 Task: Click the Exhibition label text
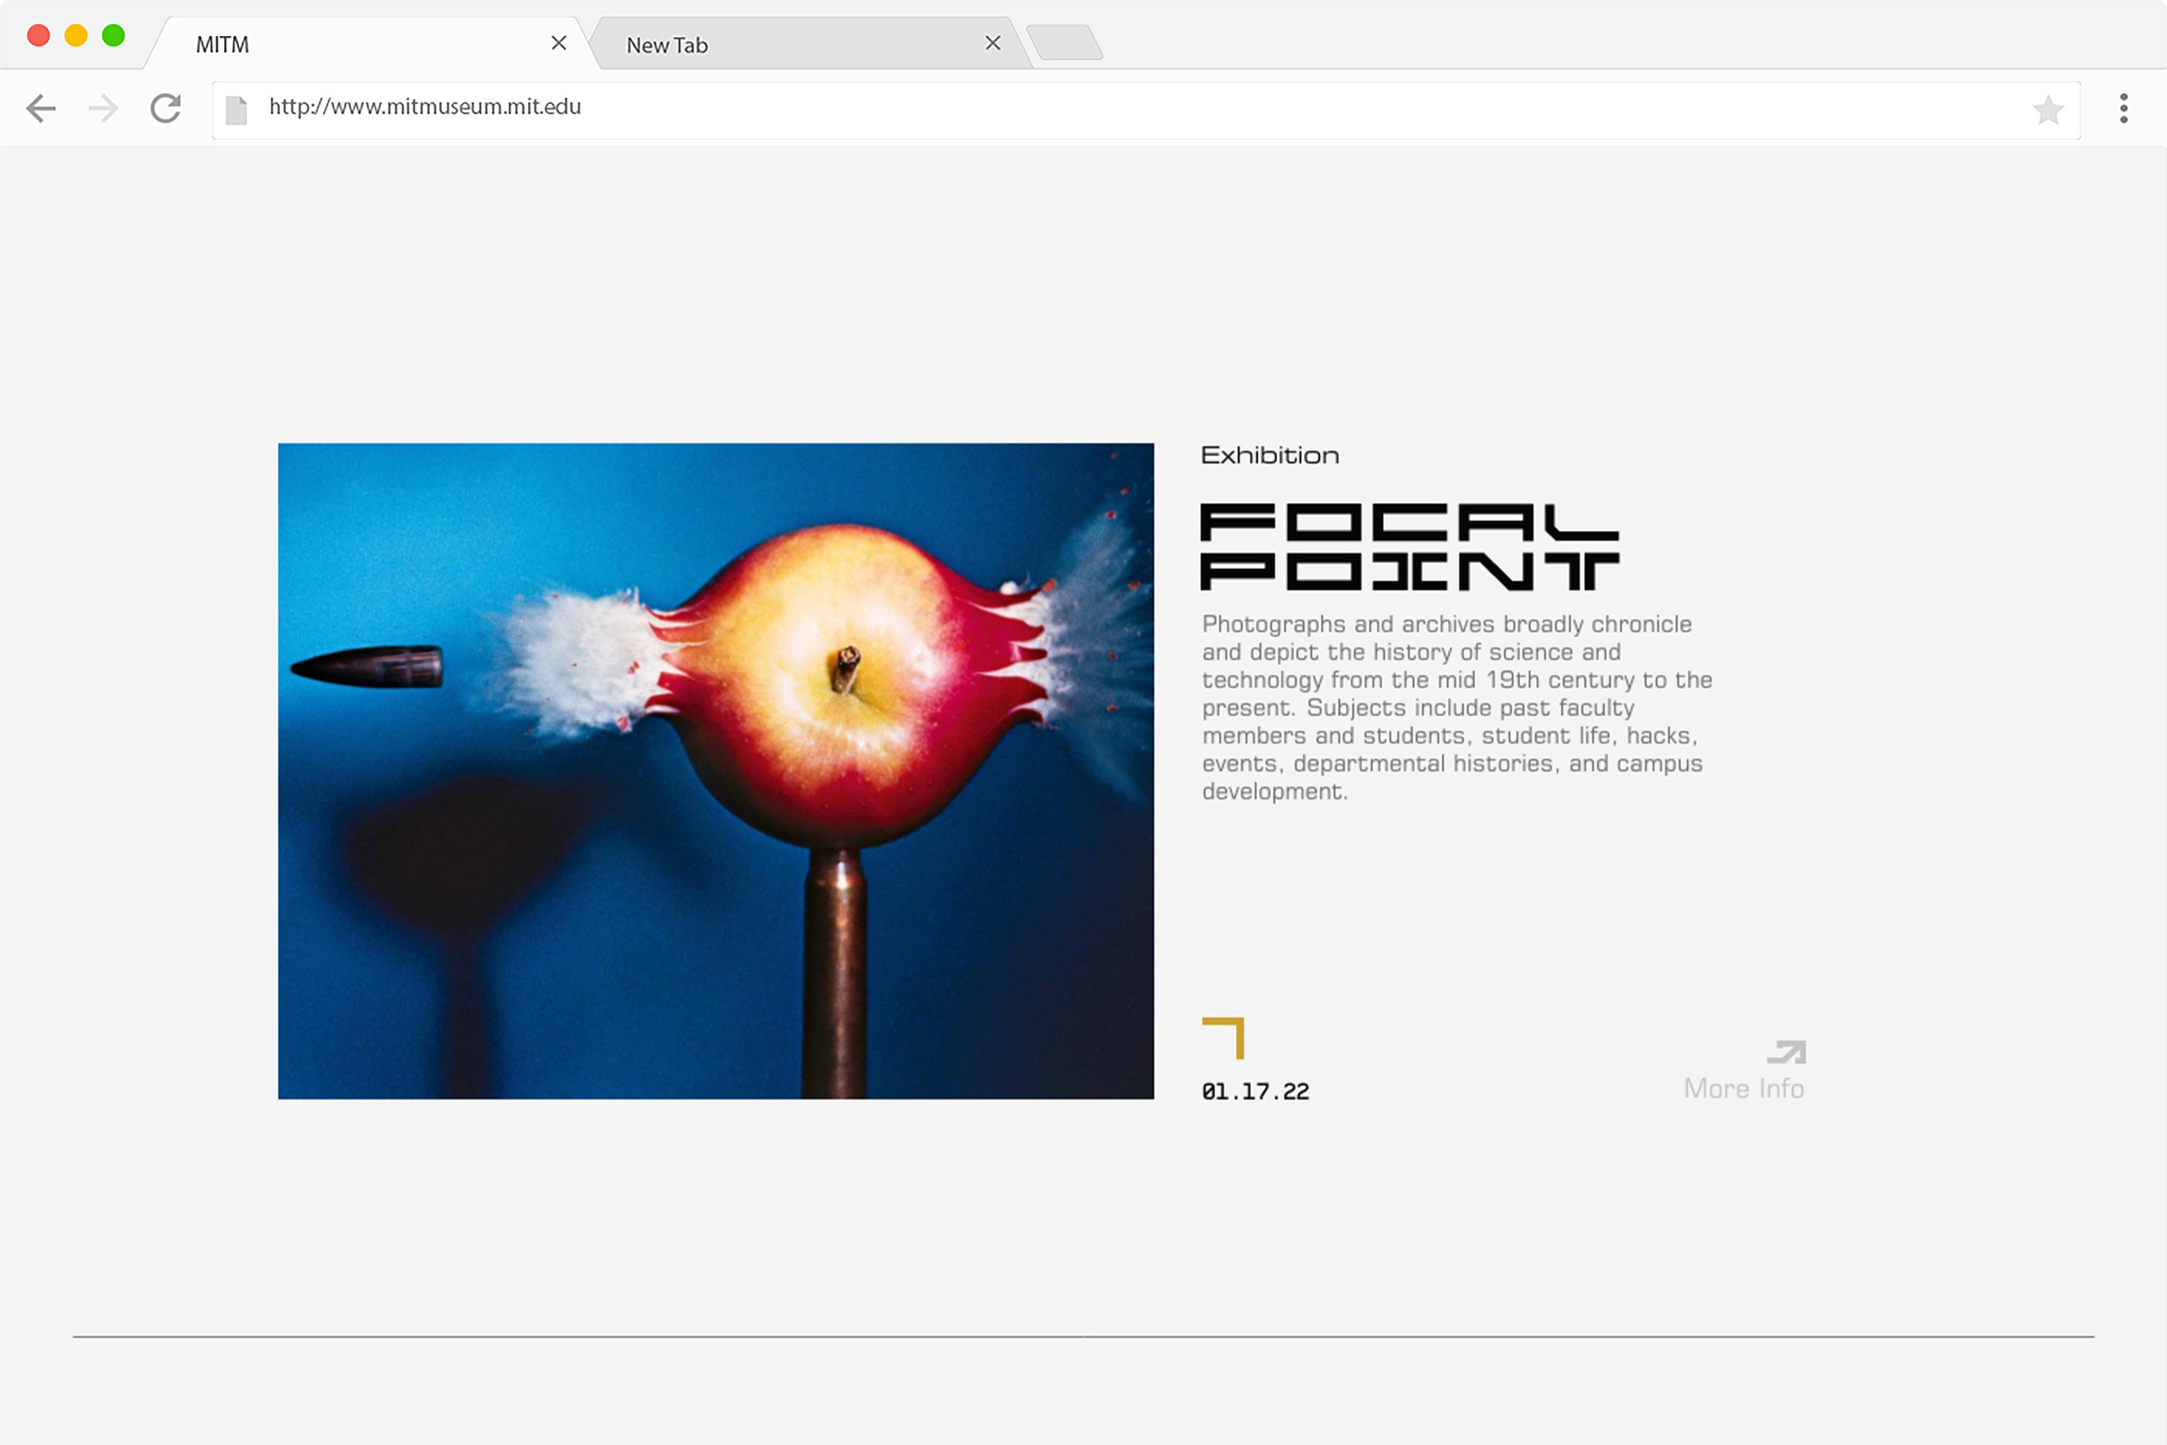click(x=1270, y=455)
